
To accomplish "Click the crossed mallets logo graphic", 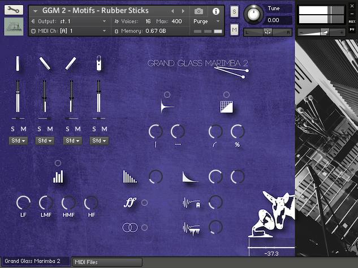I will [x=232, y=72].
